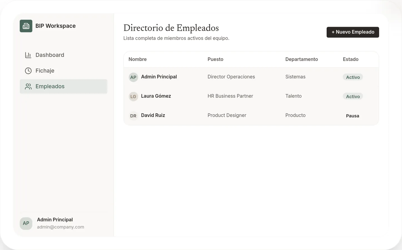Click the Empleados people icon
This screenshot has width=402, height=250.
28,86
